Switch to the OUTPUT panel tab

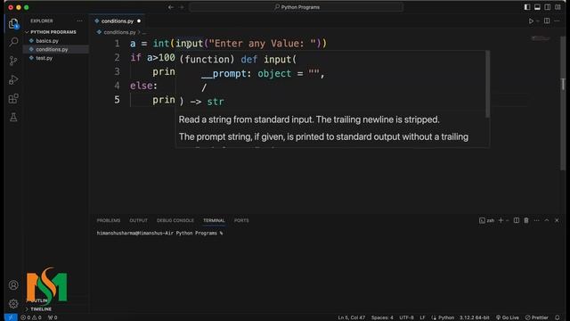click(139, 220)
